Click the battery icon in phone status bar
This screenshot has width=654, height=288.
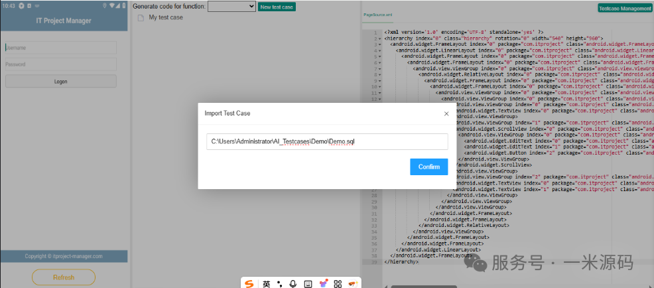tap(124, 6)
